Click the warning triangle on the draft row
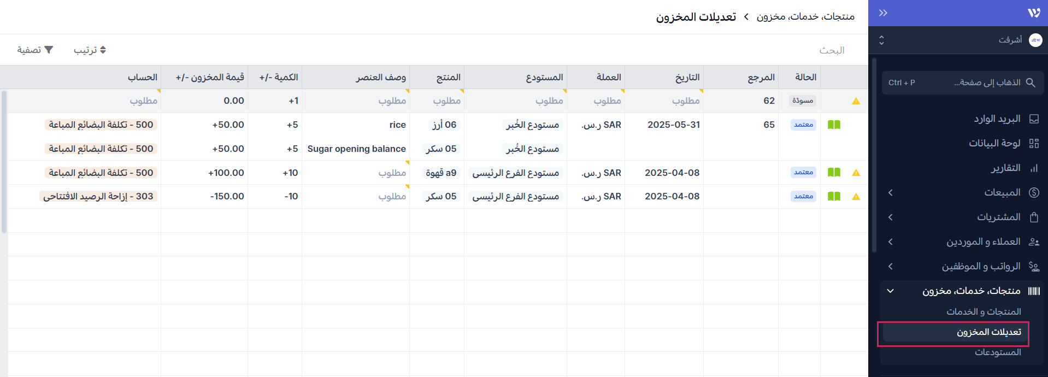Screen dimensions: 1048x377 pyautogui.click(x=856, y=101)
